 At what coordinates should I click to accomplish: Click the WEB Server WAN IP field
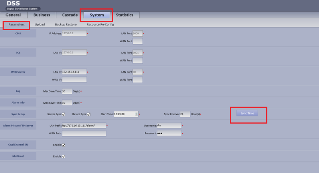[x=74, y=79]
